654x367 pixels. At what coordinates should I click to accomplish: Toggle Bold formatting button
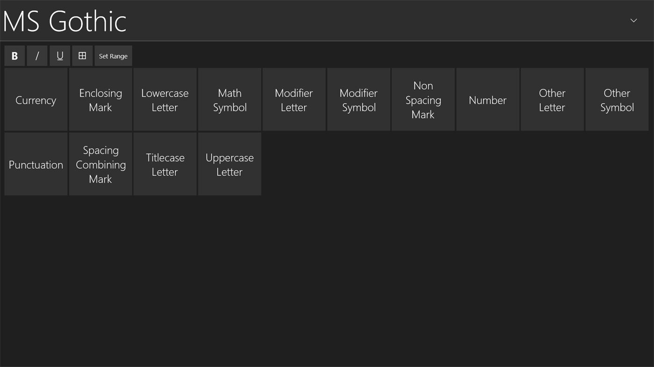tap(14, 56)
